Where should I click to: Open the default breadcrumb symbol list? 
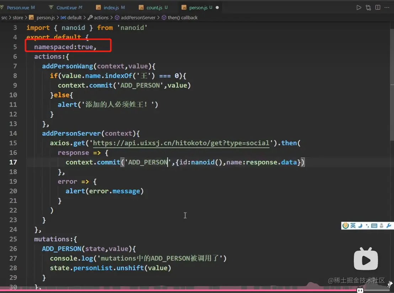[x=71, y=17]
